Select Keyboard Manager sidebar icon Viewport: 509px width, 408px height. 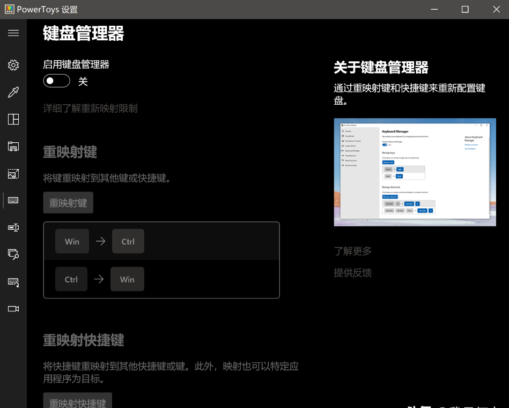point(13,200)
